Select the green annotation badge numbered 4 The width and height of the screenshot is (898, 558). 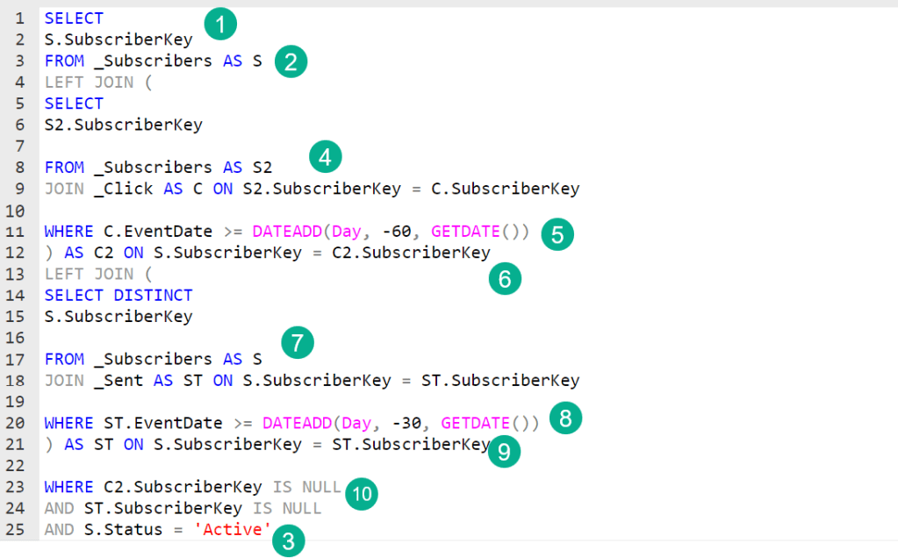coord(325,157)
